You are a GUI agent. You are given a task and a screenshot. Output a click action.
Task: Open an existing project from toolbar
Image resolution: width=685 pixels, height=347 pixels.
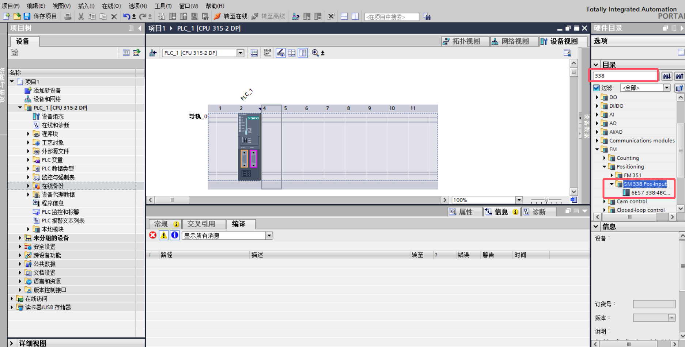[x=17, y=16]
